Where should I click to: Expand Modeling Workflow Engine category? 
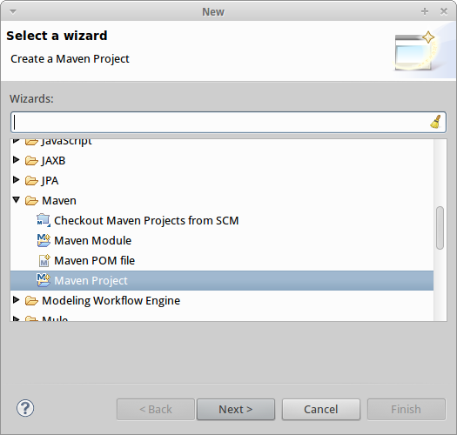(17, 299)
